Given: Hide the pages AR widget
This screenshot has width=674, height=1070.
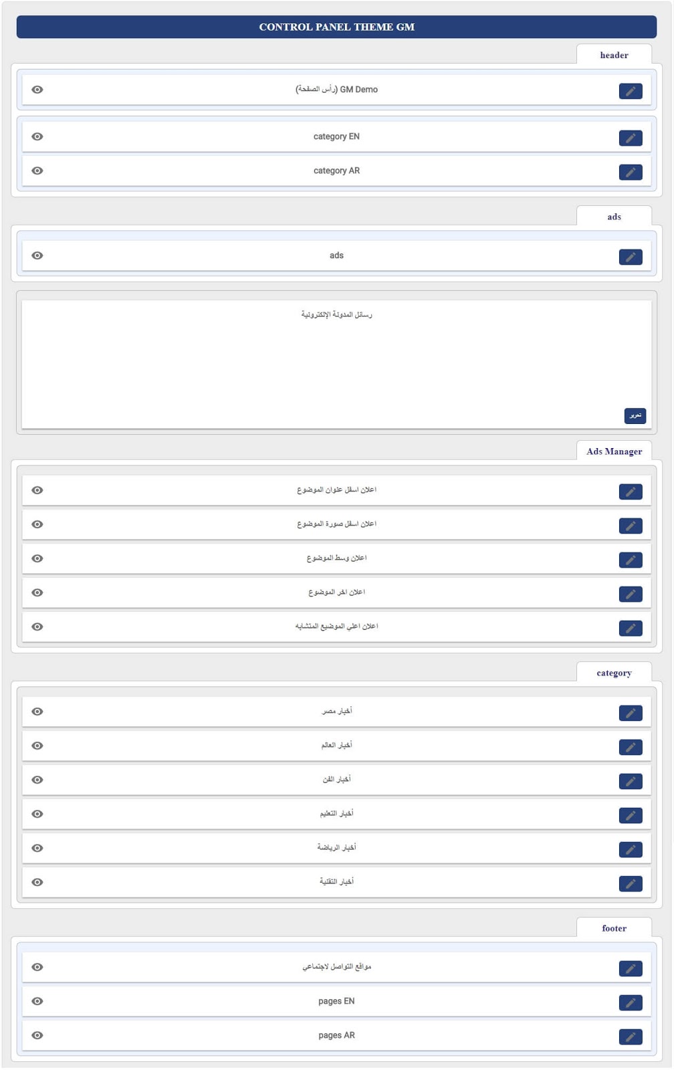Looking at the screenshot, I should (x=37, y=1035).
